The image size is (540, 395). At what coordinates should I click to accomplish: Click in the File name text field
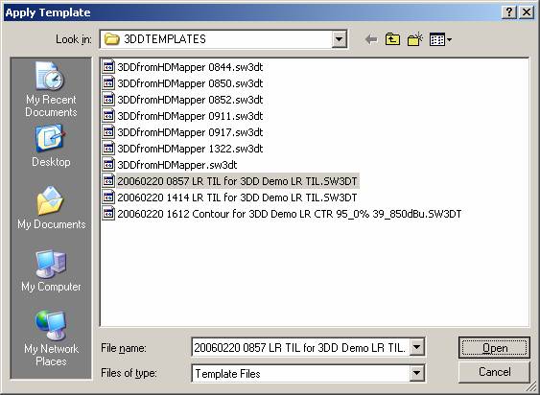click(300, 347)
